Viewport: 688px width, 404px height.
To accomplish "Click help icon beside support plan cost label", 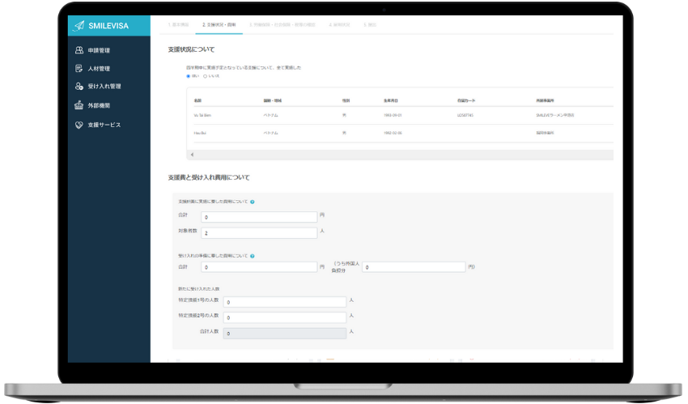I will coord(253,202).
